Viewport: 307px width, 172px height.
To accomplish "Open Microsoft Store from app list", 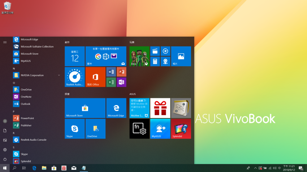I will pos(36,54).
